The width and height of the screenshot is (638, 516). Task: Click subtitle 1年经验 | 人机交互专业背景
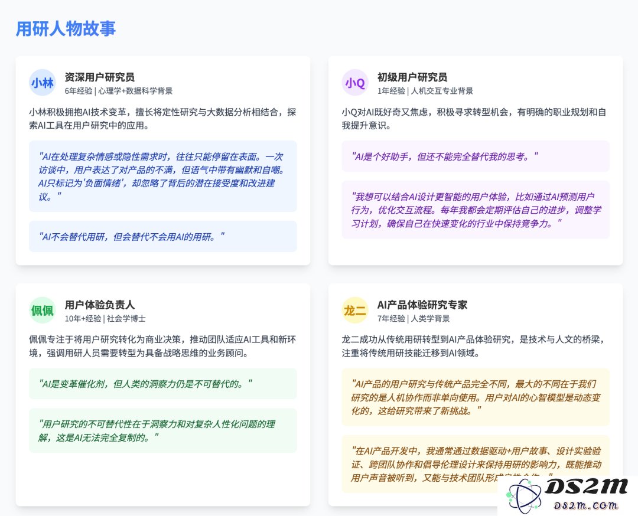coord(425,91)
